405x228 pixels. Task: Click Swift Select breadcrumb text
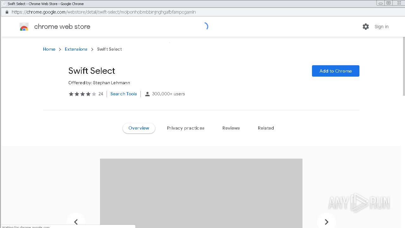click(x=109, y=49)
